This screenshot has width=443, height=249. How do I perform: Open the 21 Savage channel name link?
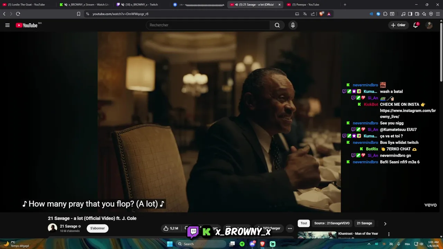(x=69, y=226)
